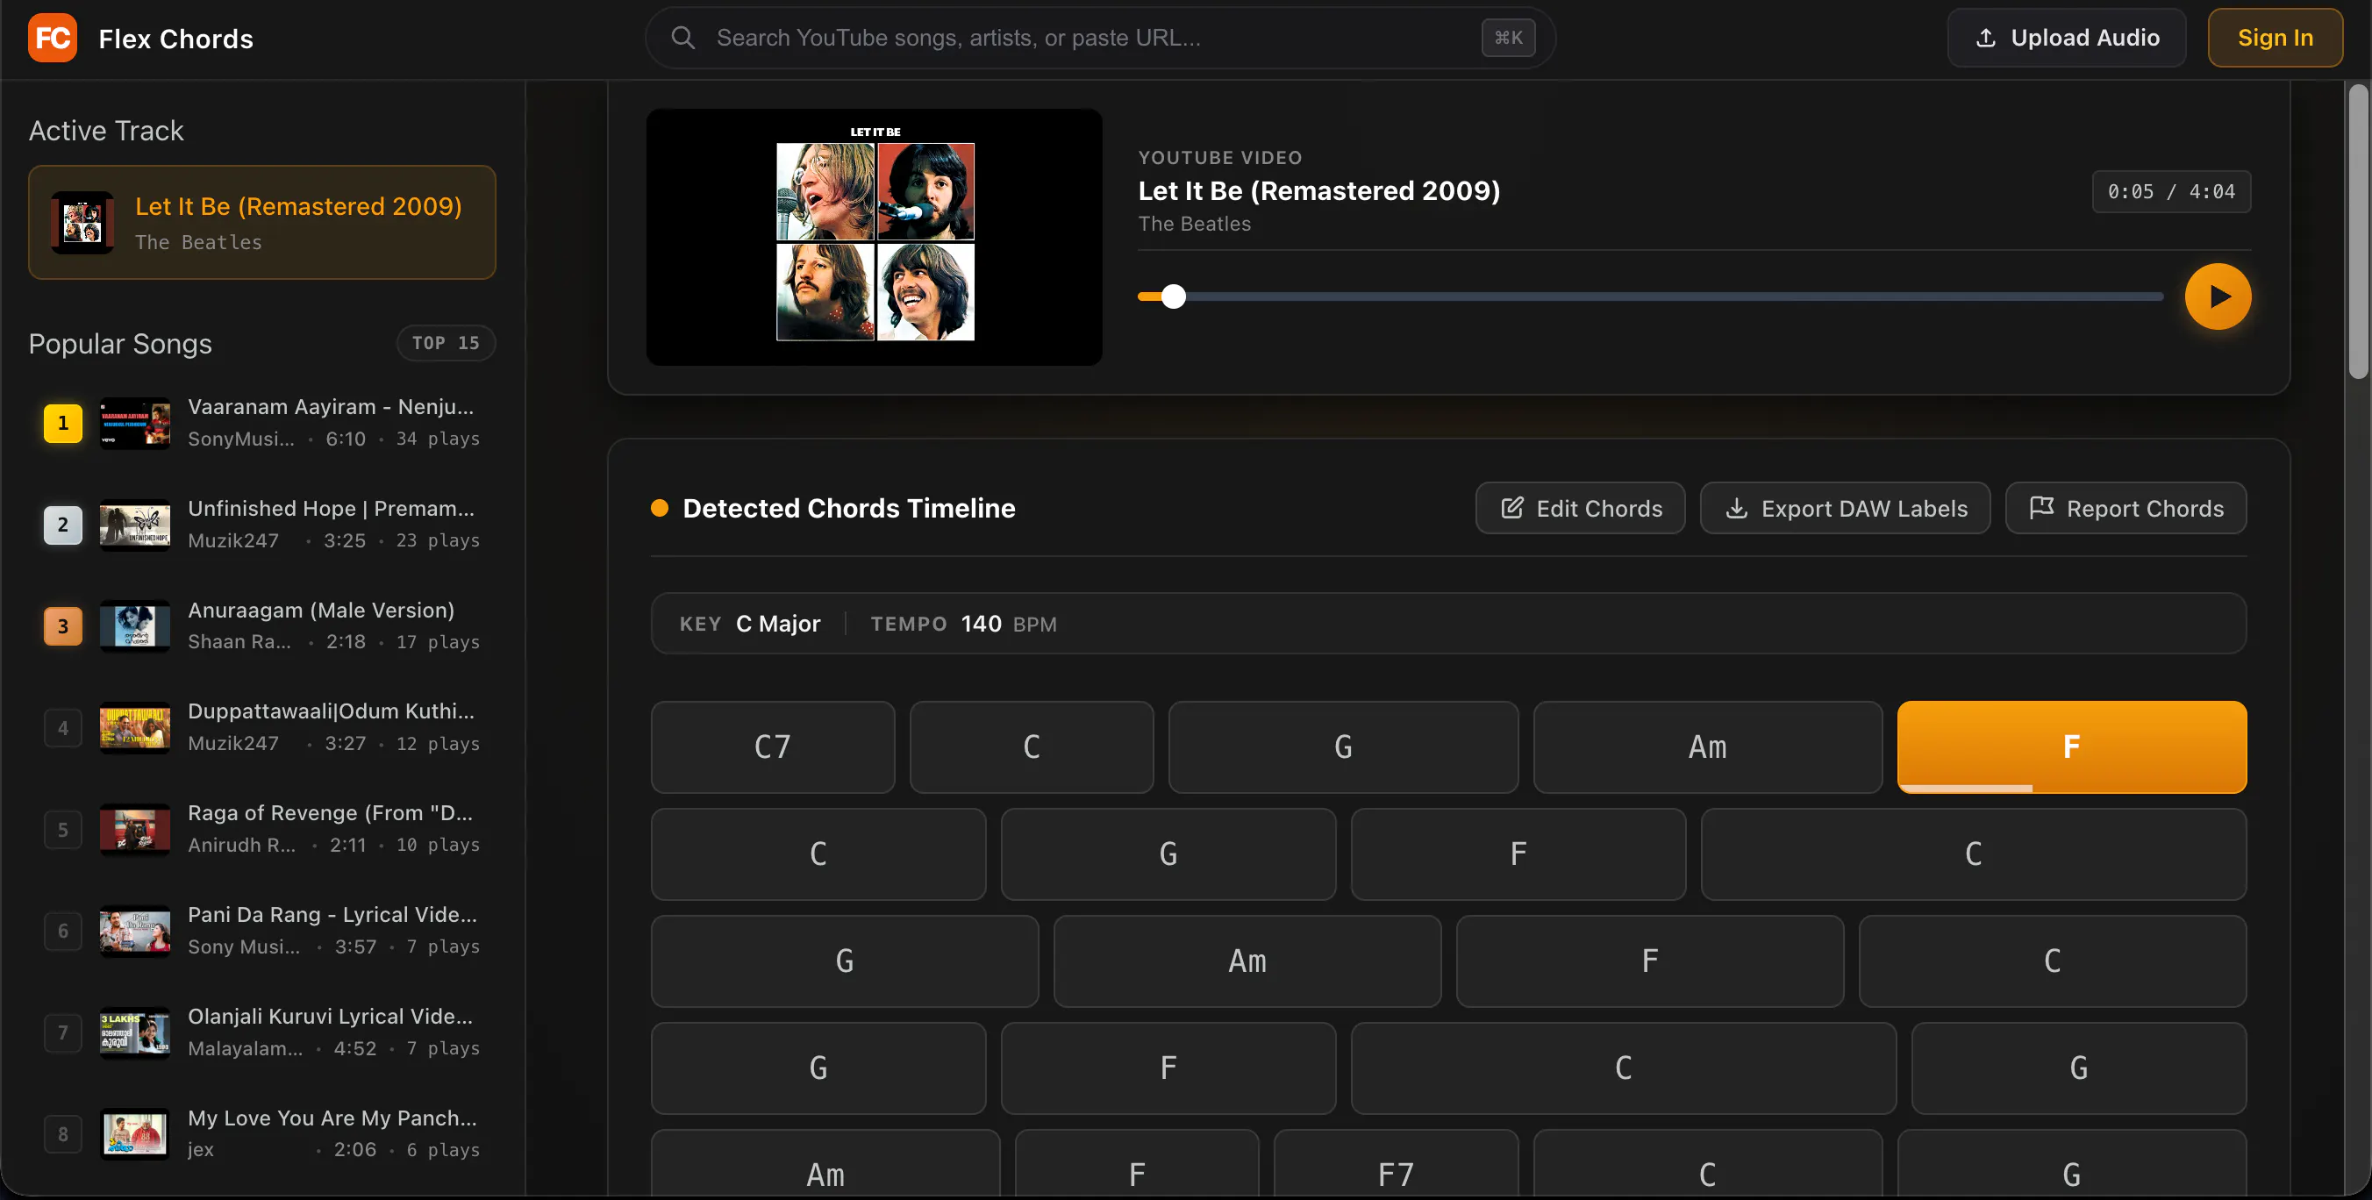The height and width of the screenshot is (1200, 2372).
Task: Click the Anuraagam song thumbnail
Action: [x=134, y=626]
